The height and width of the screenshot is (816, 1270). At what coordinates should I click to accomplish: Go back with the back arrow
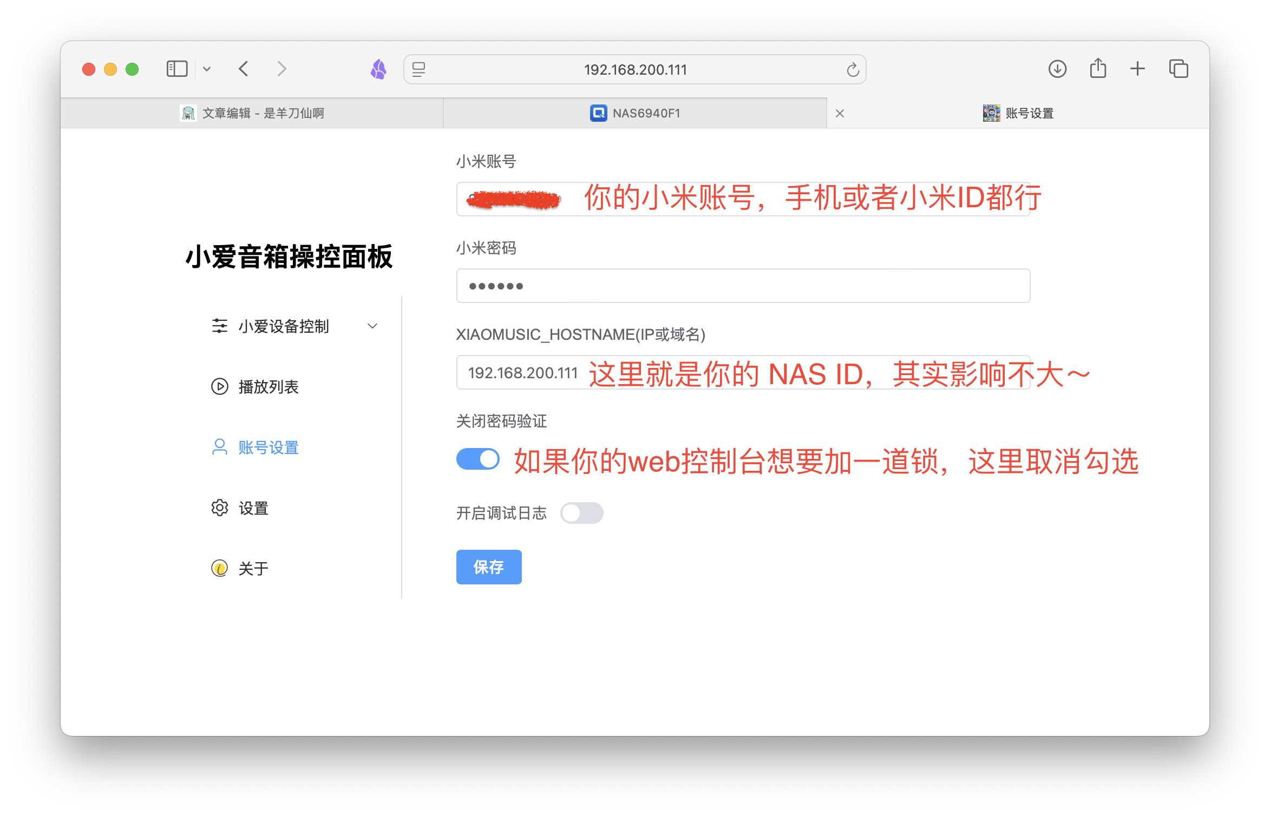244,69
